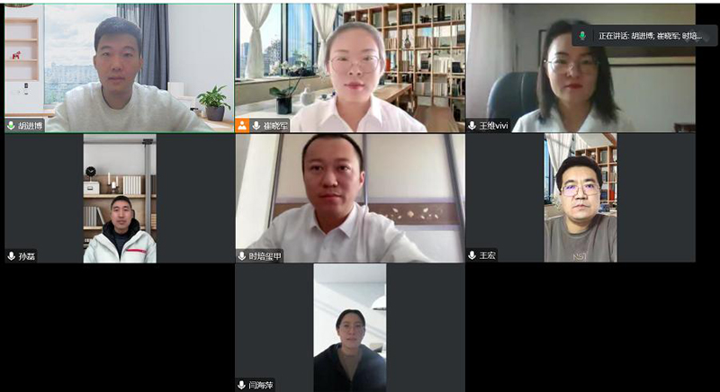Click the mic icon on 时培玺甲's label
720x392 pixels.
[x=242, y=256]
